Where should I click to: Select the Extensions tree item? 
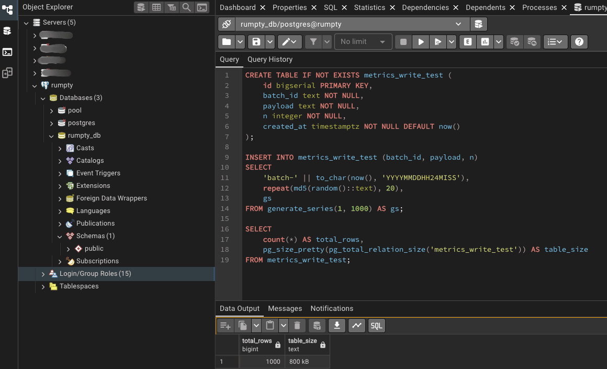(93, 186)
